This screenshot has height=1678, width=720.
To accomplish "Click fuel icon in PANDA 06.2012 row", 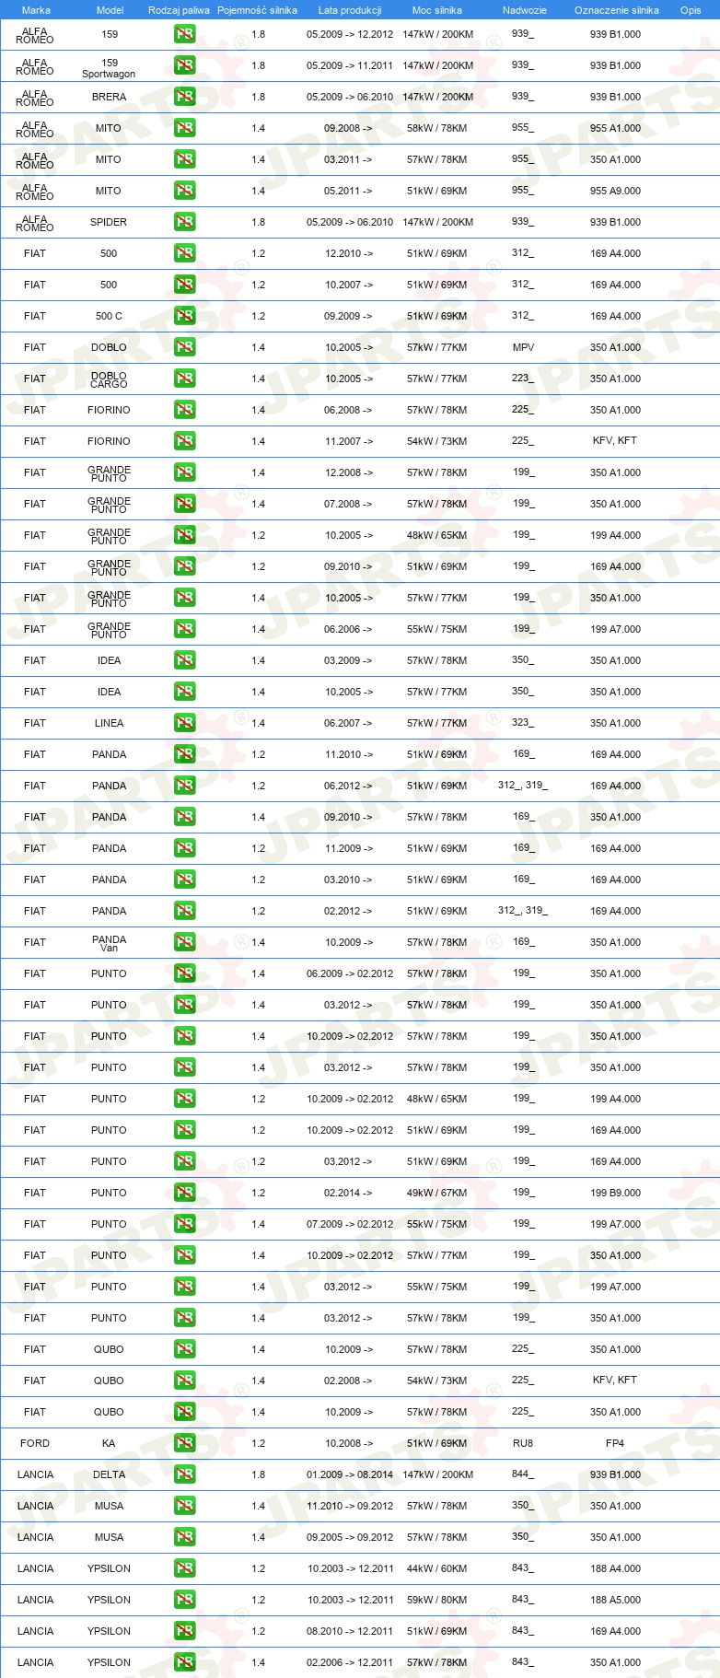I will [184, 786].
